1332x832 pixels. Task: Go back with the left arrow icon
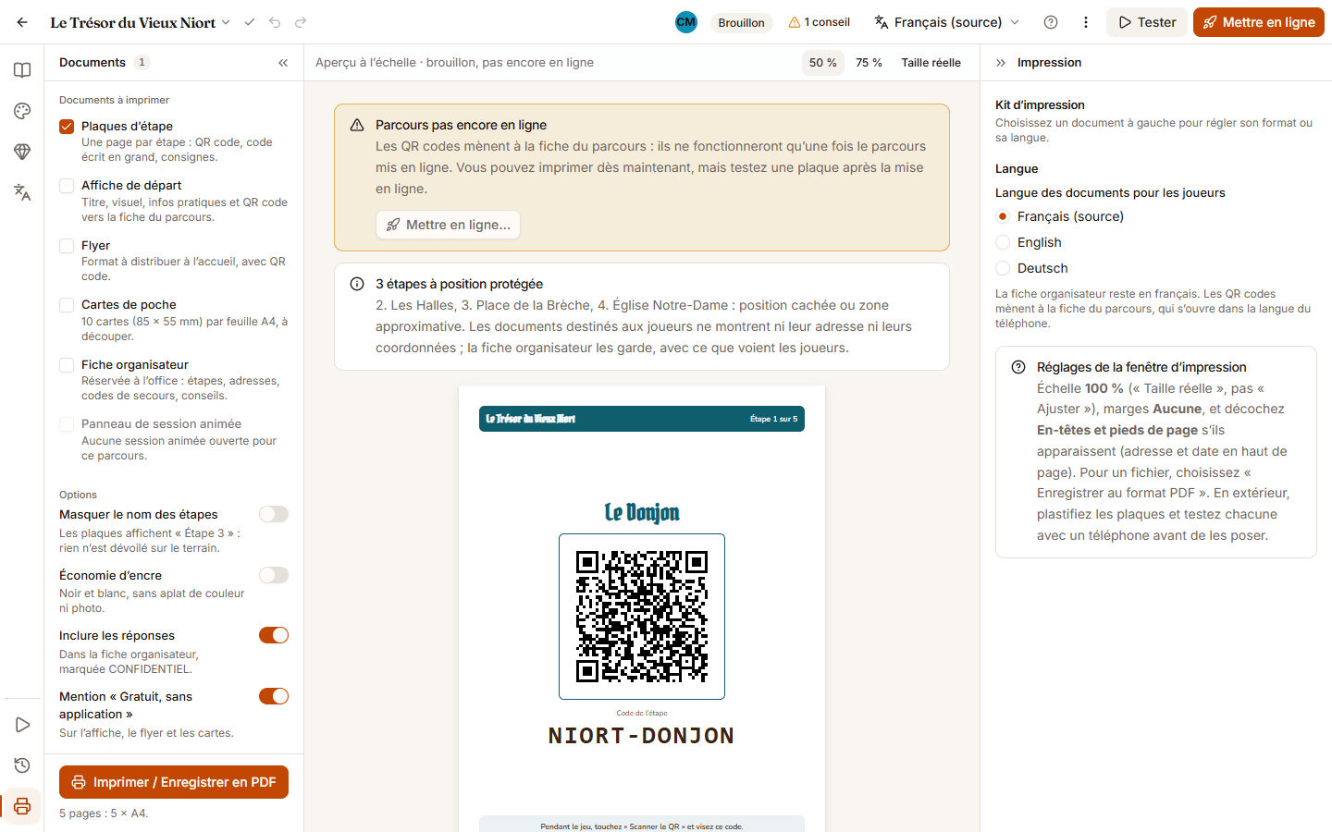click(x=22, y=22)
